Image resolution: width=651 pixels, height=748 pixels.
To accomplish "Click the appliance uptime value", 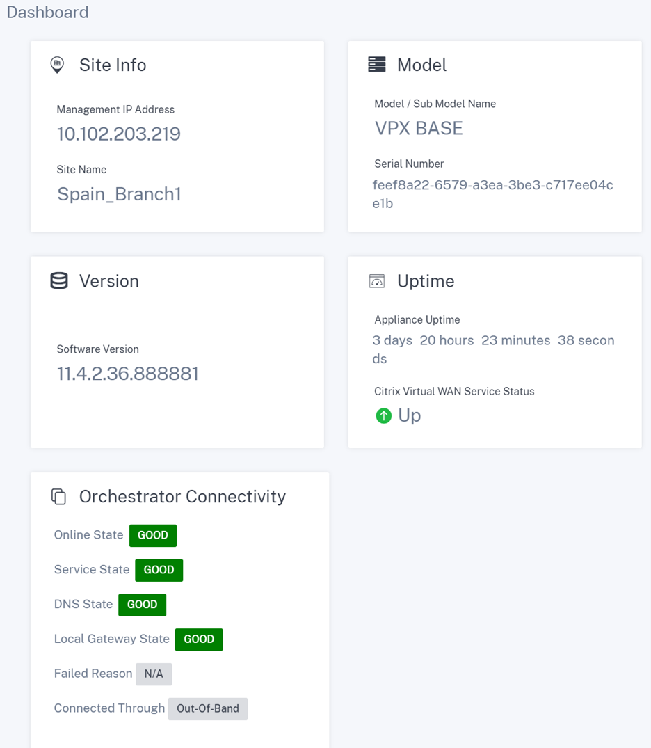I will point(493,349).
